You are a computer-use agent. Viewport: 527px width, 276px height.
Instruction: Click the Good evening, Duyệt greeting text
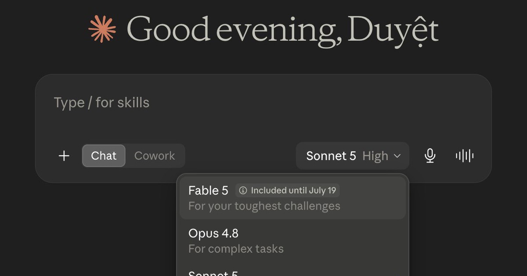tap(282, 30)
